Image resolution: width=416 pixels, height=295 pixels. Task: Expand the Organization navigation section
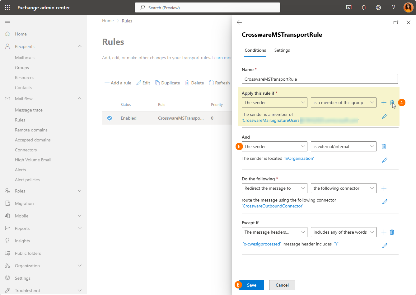[80, 265]
